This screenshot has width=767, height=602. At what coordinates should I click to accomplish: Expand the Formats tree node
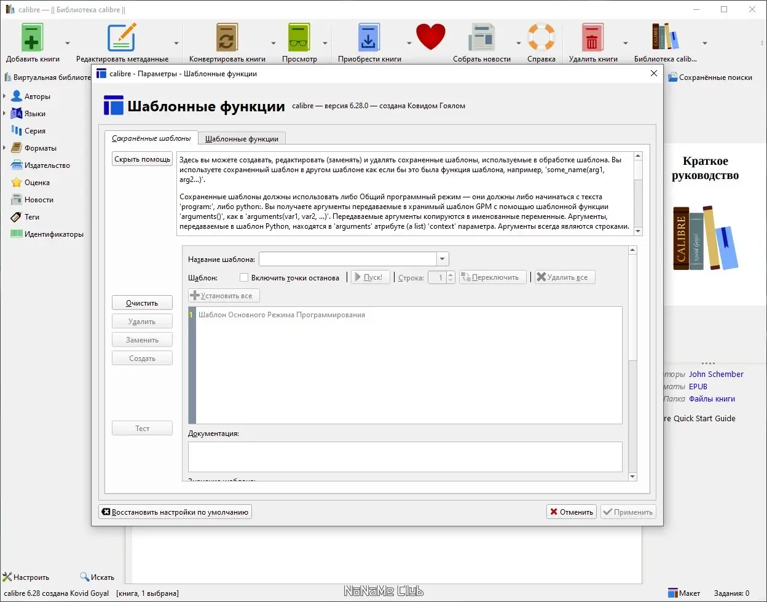pos(4,148)
